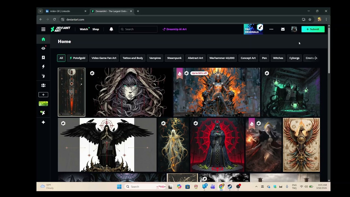This screenshot has width=350, height=197.
Task: Open the Groups people icon in sidebar
Action: click(43, 85)
